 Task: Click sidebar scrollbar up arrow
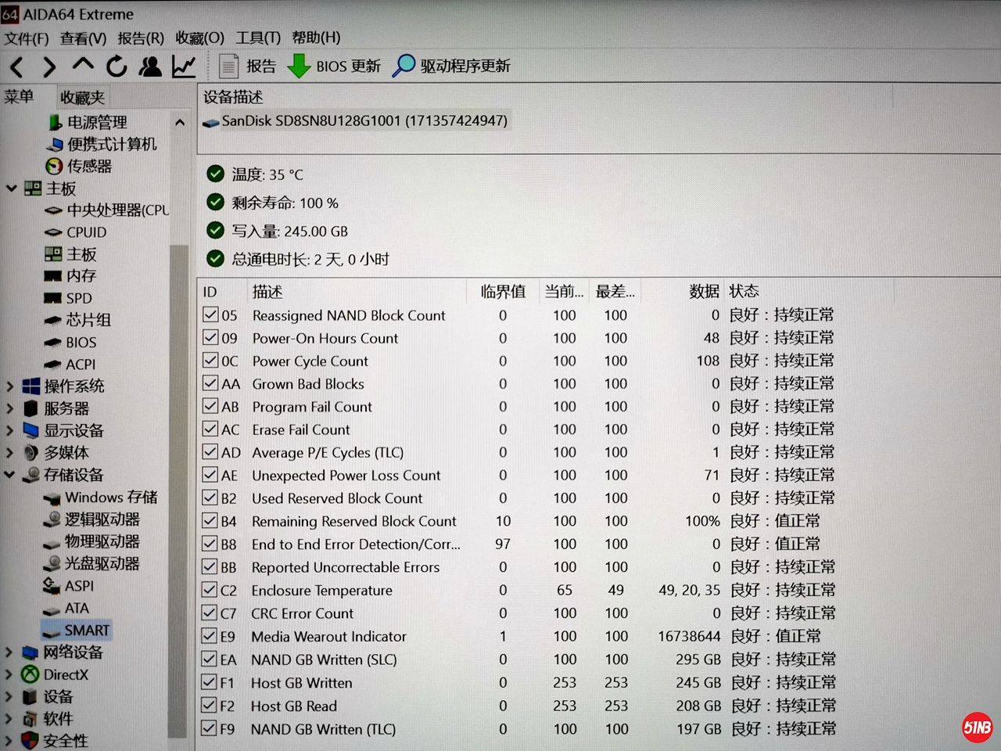click(180, 122)
